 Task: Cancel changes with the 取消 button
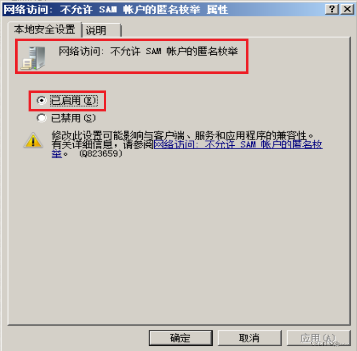point(249,338)
